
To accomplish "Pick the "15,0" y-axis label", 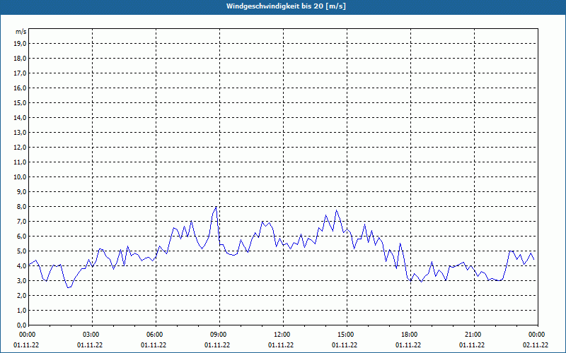I will coord(21,102).
